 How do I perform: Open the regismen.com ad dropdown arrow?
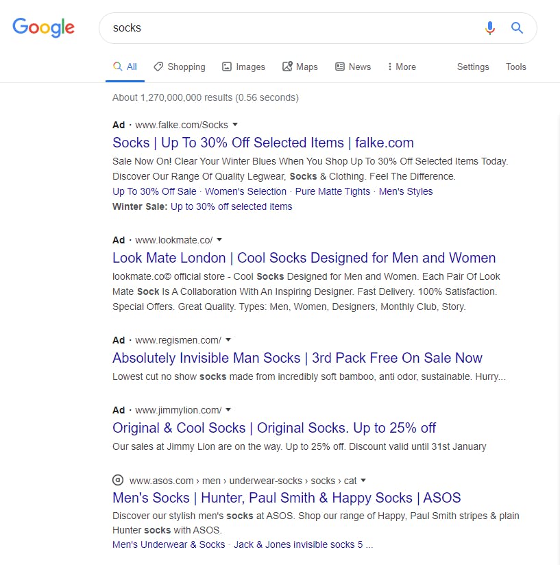pos(228,340)
